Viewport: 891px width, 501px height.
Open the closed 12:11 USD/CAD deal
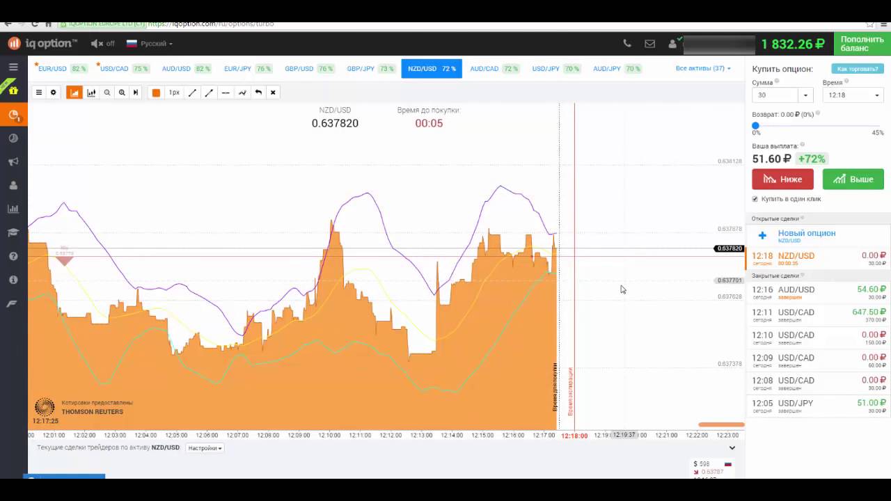[818, 315]
